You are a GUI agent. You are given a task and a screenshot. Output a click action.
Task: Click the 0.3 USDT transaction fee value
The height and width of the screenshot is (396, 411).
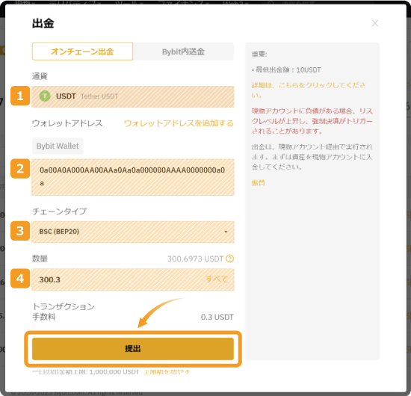click(x=217, y=317)
